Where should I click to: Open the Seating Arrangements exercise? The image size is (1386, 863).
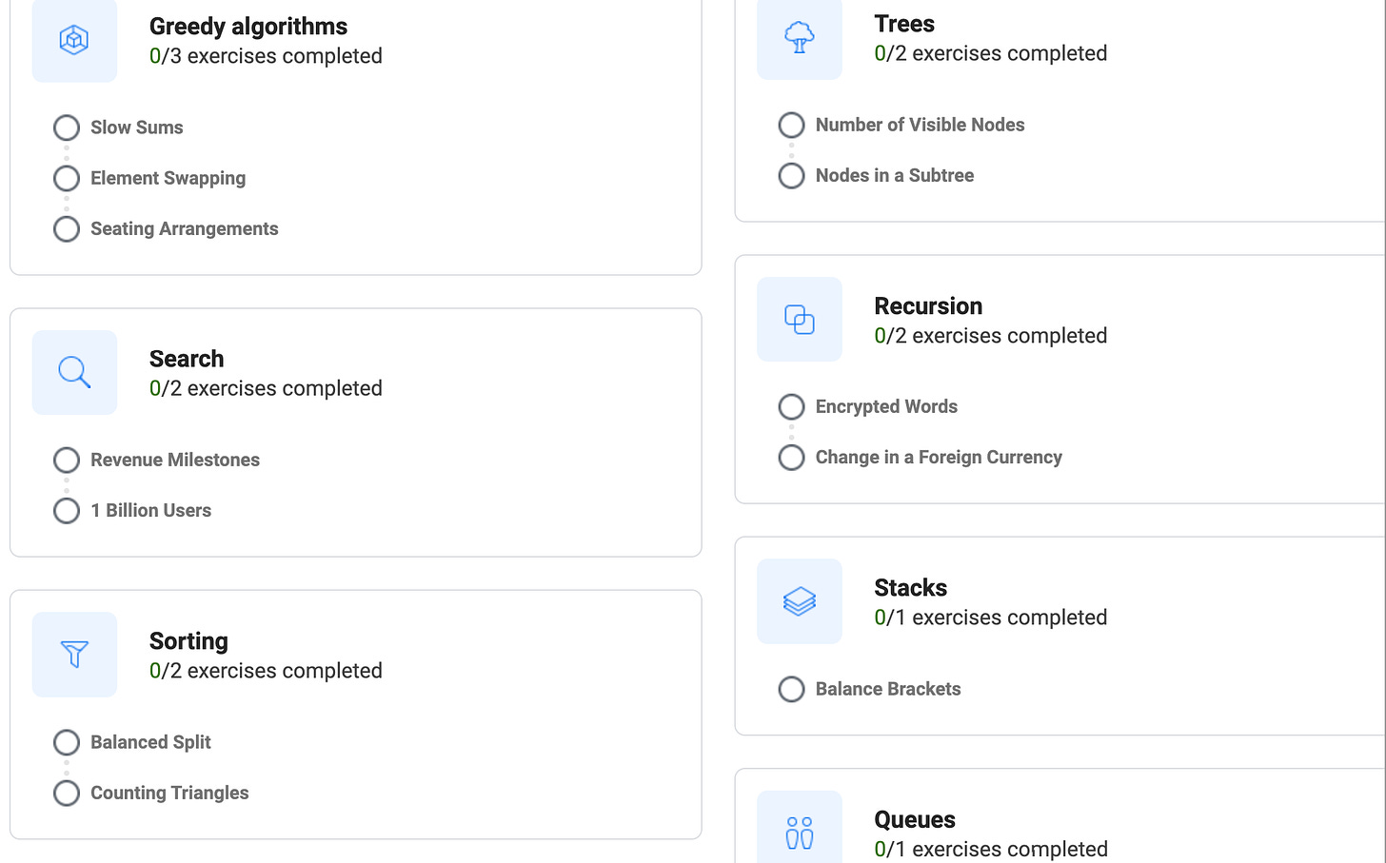pos(184,228)
